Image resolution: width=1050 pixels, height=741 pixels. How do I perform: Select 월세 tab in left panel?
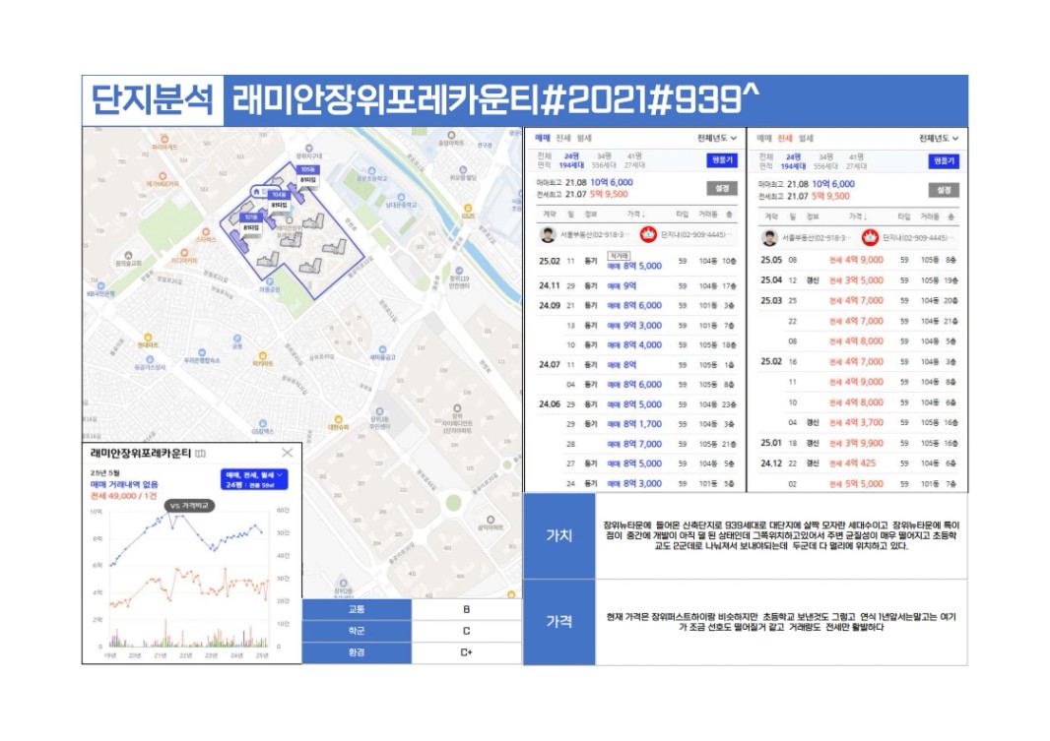click(x=584, y=138)
